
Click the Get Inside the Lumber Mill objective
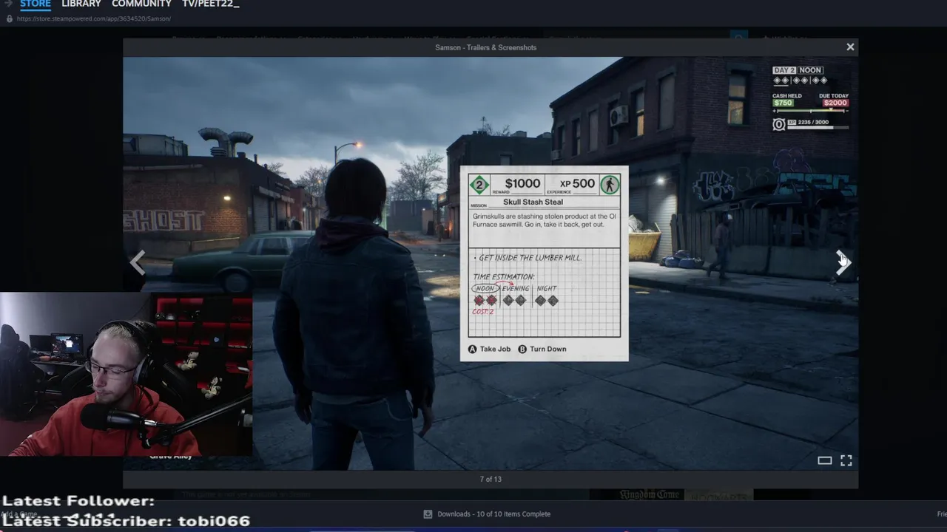click(528, 258)
